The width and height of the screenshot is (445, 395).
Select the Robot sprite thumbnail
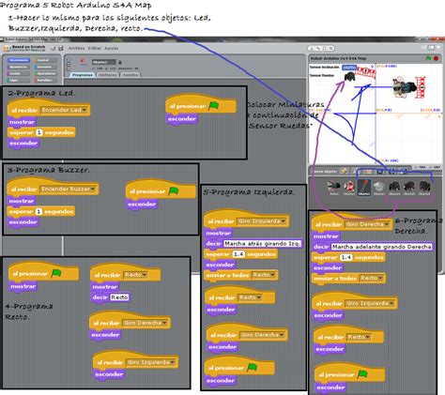pos(334,188)
